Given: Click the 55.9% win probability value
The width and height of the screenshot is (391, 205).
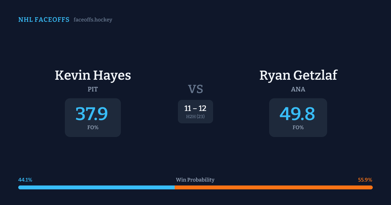Looking at the screenshot, I should 365,180.
